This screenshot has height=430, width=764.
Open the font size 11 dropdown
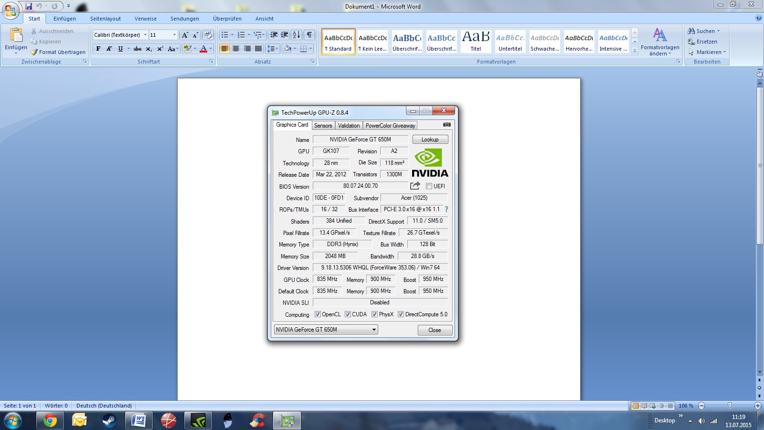pos(174,35)
